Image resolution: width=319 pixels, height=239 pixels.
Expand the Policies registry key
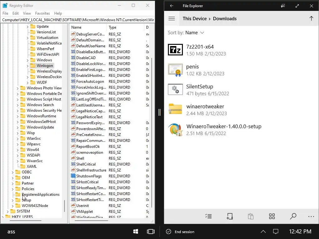click(x=12, y=189)
